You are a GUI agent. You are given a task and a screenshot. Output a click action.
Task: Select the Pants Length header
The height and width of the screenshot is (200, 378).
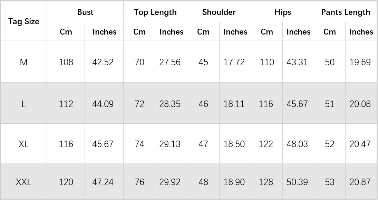[346, 12]
